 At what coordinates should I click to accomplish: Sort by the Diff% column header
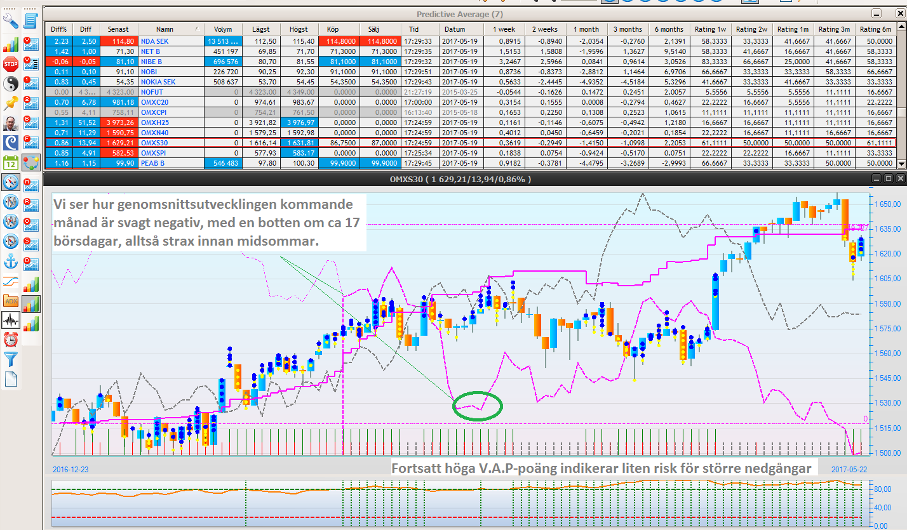point(58,29)
